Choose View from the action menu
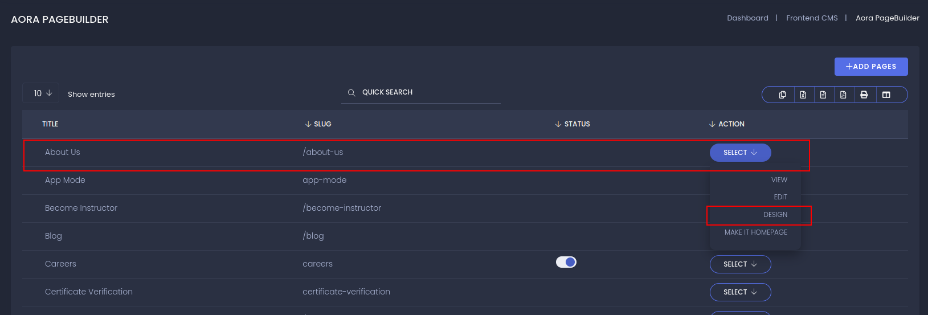Screen dimensions: 928x315 [779, 180]
